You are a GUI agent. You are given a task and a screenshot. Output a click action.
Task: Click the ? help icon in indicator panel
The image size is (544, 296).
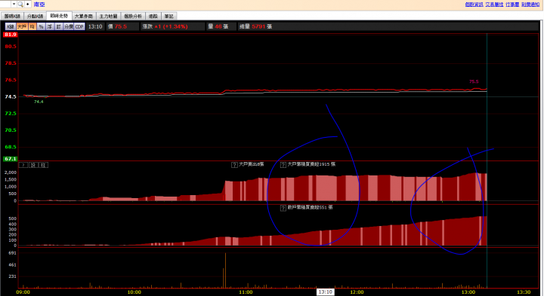tap(23, 165)
